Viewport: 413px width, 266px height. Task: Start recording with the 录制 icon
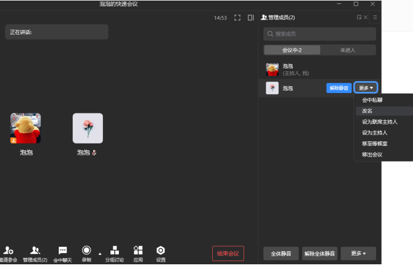86,250
